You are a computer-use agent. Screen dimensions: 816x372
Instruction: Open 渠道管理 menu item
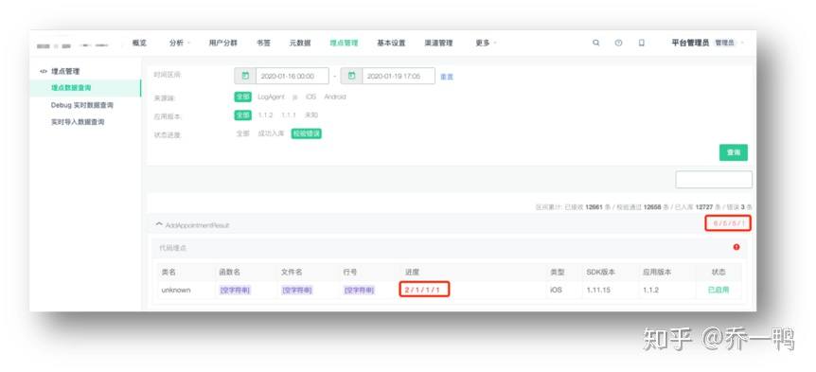pyautogui.click(x=438, y=44)
